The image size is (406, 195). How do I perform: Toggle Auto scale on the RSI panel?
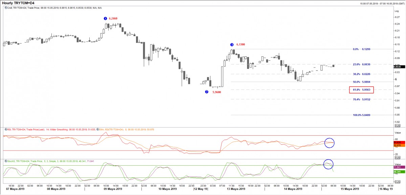pos(397,158)
